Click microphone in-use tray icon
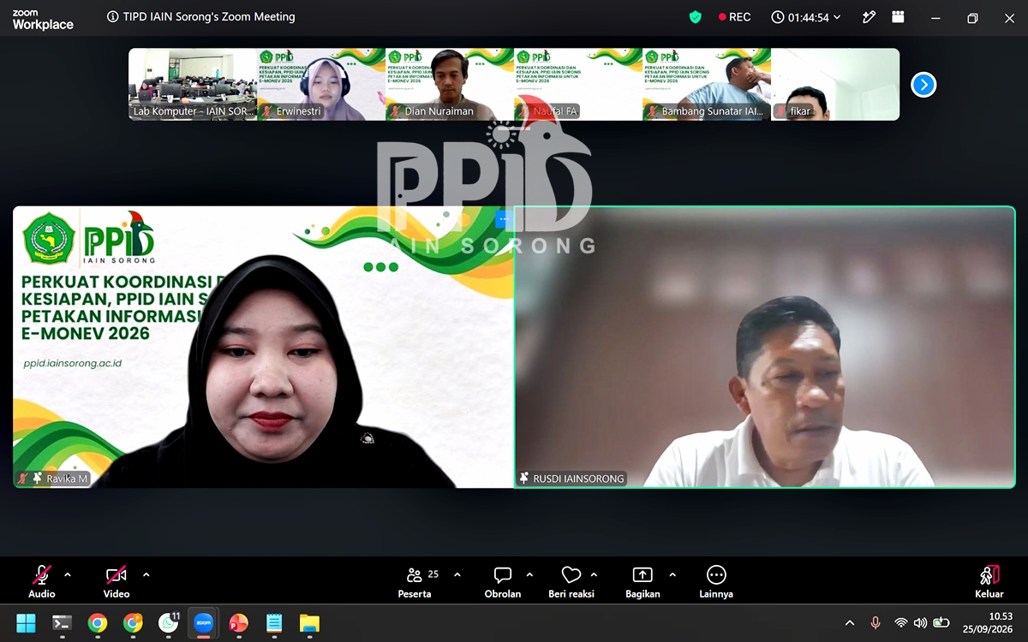This screenshot has height=642, width=1028. pyautogui.click(x=876, y=623)
